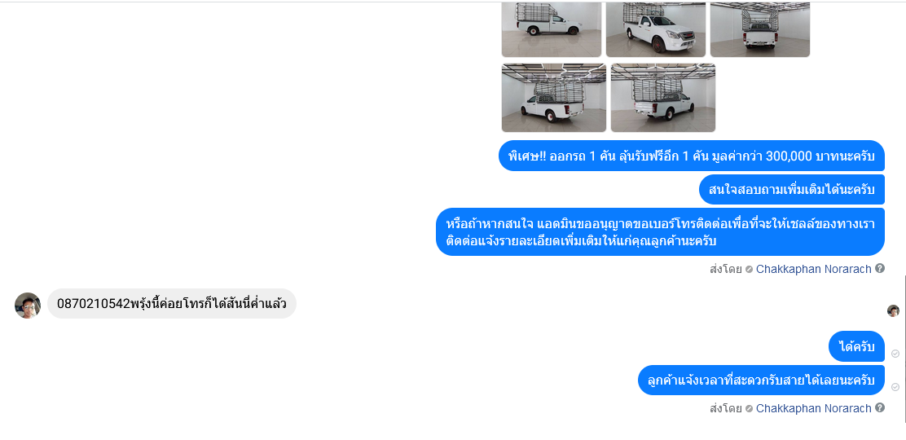Open bottom-right rear-angle truck photo
Viewport: 906px width, 440px height.
click(662, 98)
